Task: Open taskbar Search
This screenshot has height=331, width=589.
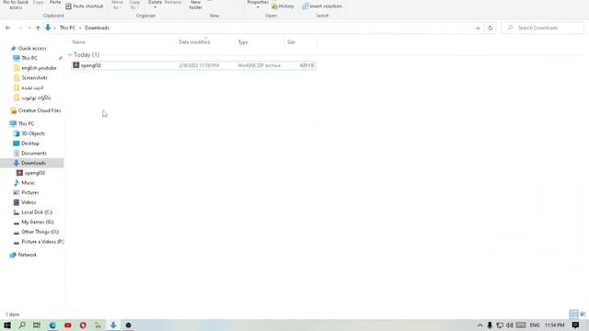Action: pos(22,325)
